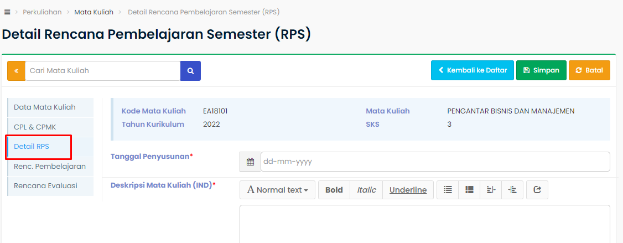Open the Data Mata Kuliah tab
This screenshot has width=623, height=243.
(45, 107)
